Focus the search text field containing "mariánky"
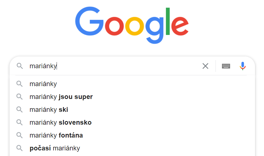 115,66
